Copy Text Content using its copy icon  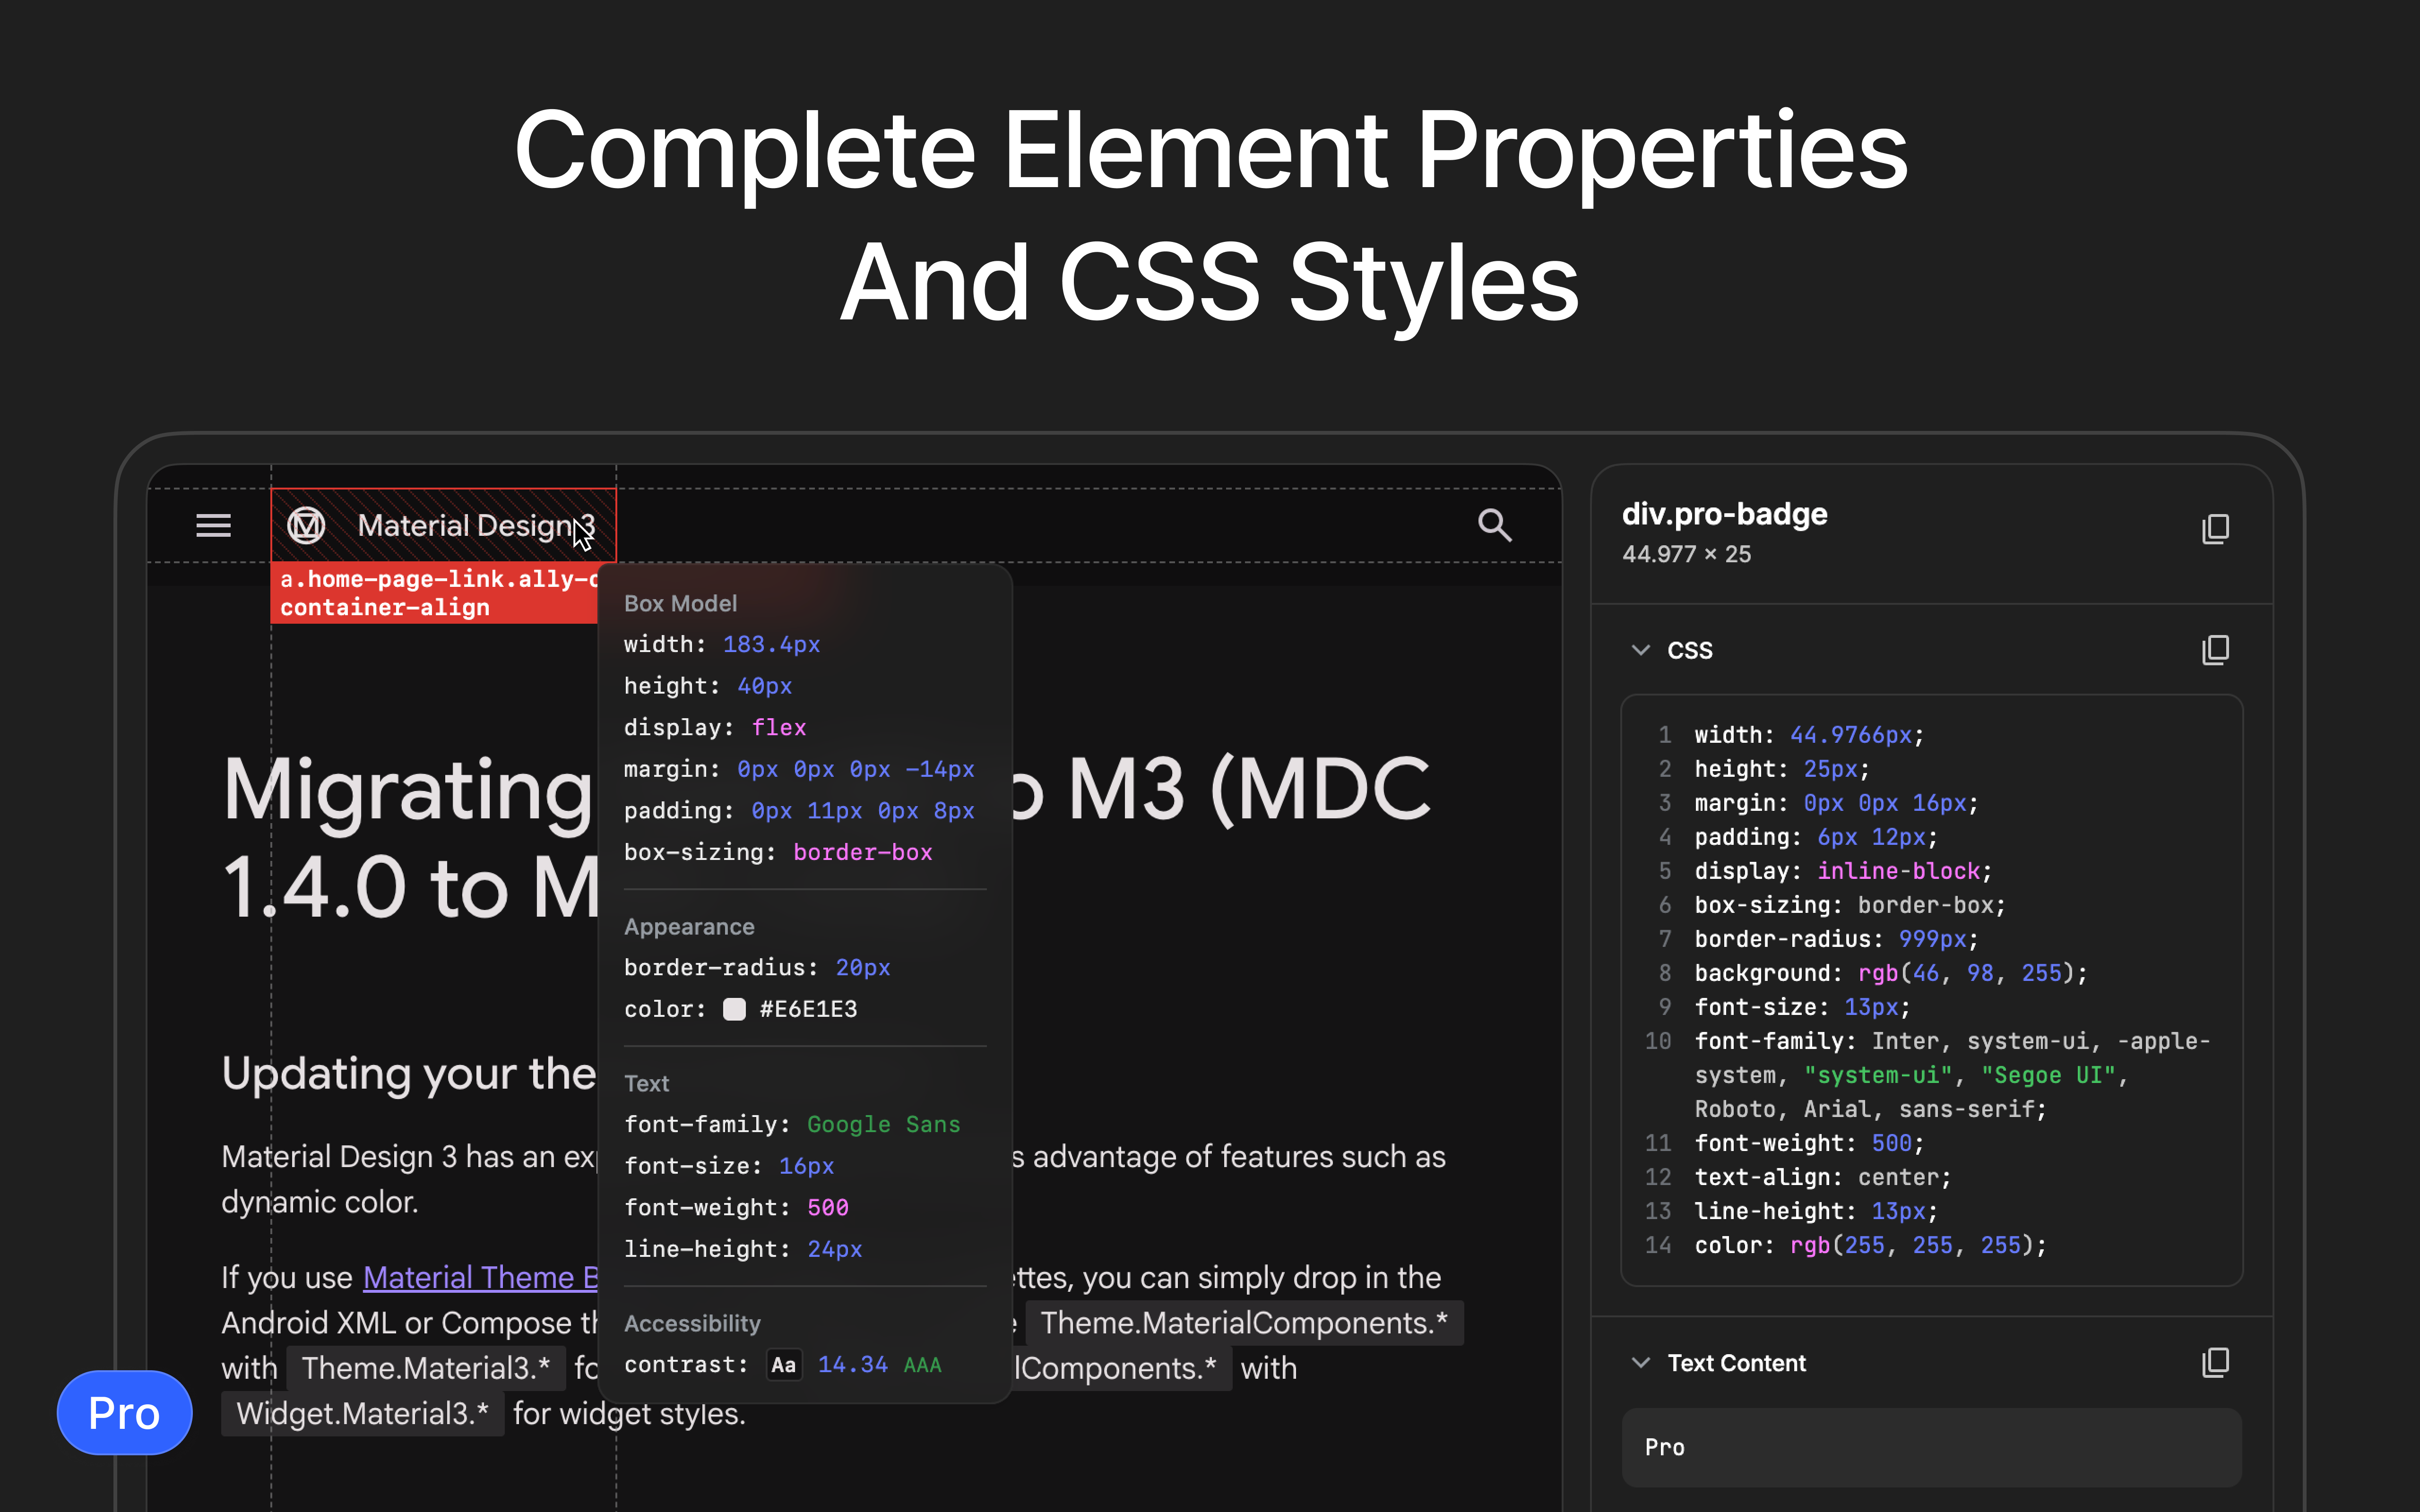click(x=2215, y=1362)
